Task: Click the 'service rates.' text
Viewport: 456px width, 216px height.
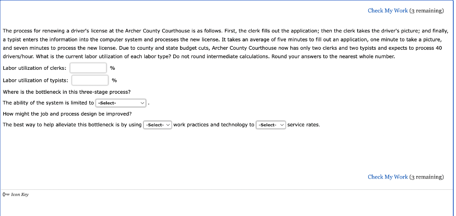Action: (x=304, y=125)
